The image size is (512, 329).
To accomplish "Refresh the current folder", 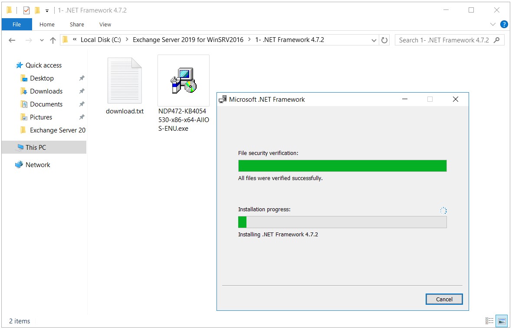I will coord(384,40).
